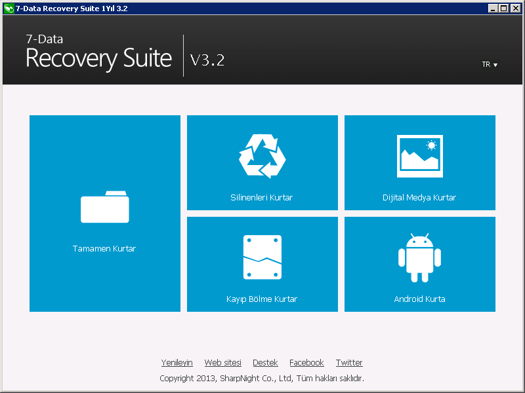Click the Copyright 2013 SharpNight text

pos(262,379)
